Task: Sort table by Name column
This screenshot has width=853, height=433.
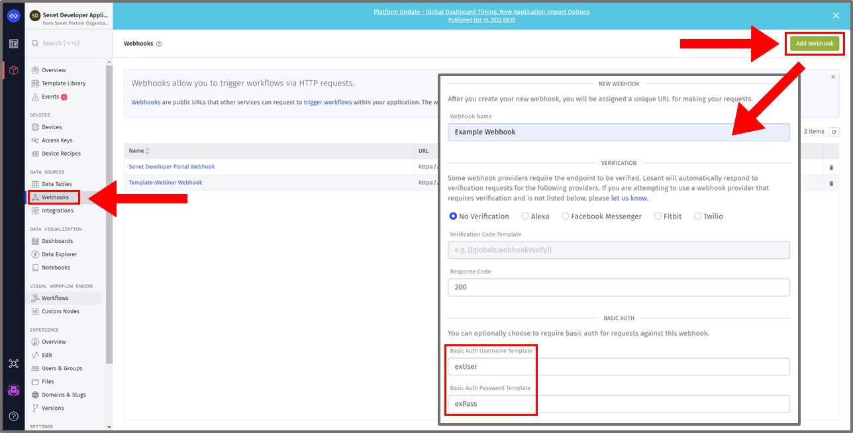Action: coord(139,151)
